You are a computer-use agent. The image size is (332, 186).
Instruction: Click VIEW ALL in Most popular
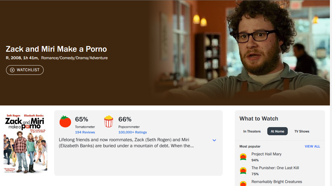point(312,146)
